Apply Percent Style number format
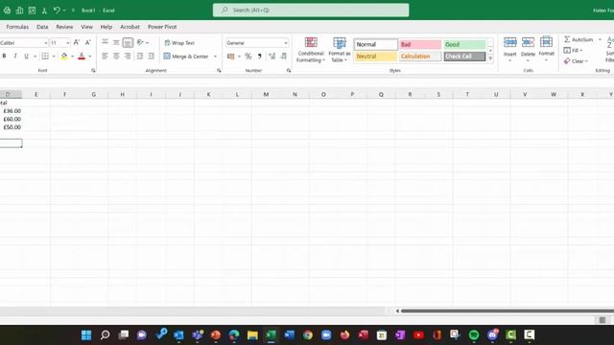Viewport: 614px width, 345px height. coord(248,57)
